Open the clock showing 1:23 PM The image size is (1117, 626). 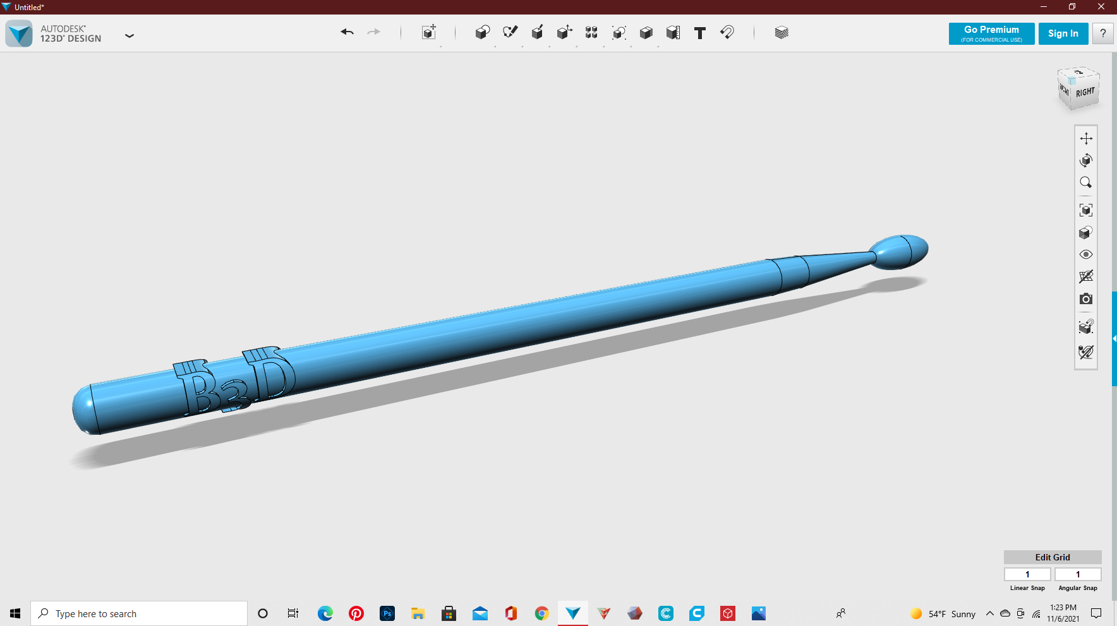coord(1063,613)
